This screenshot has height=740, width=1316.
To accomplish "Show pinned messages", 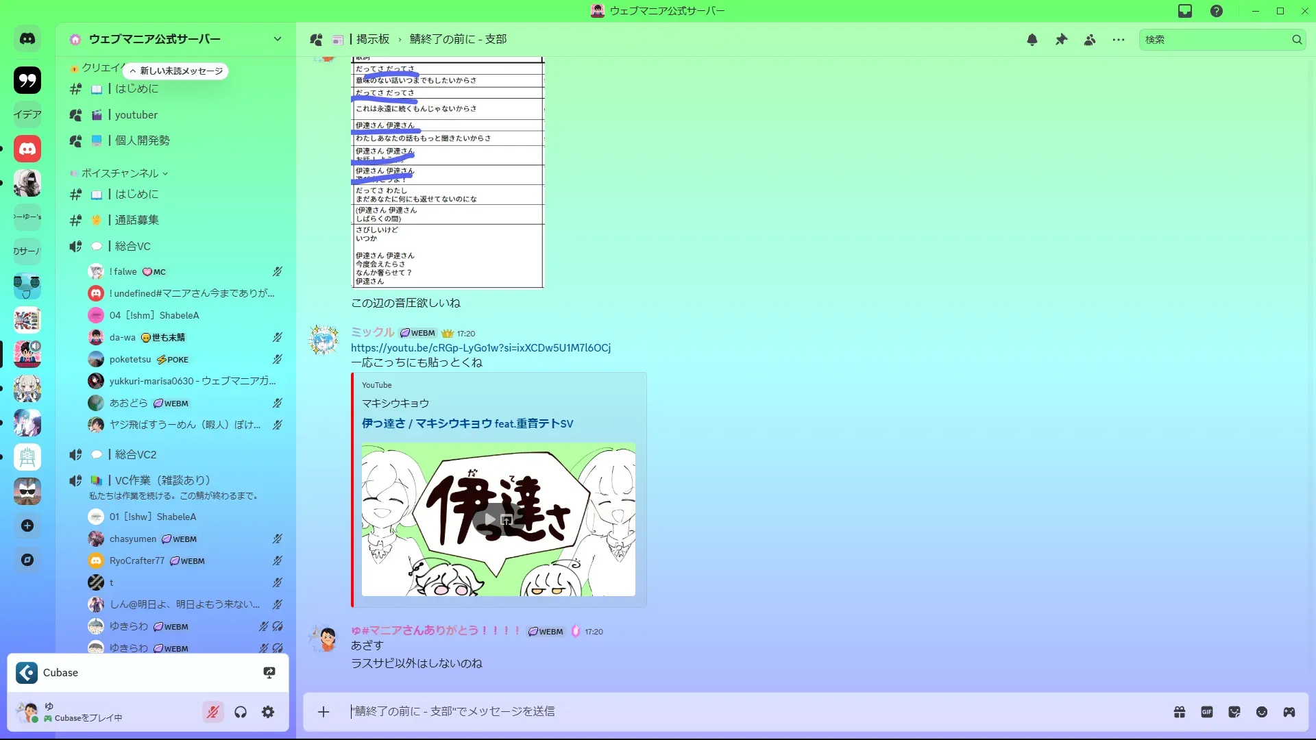I will [x=1061, y=40].
